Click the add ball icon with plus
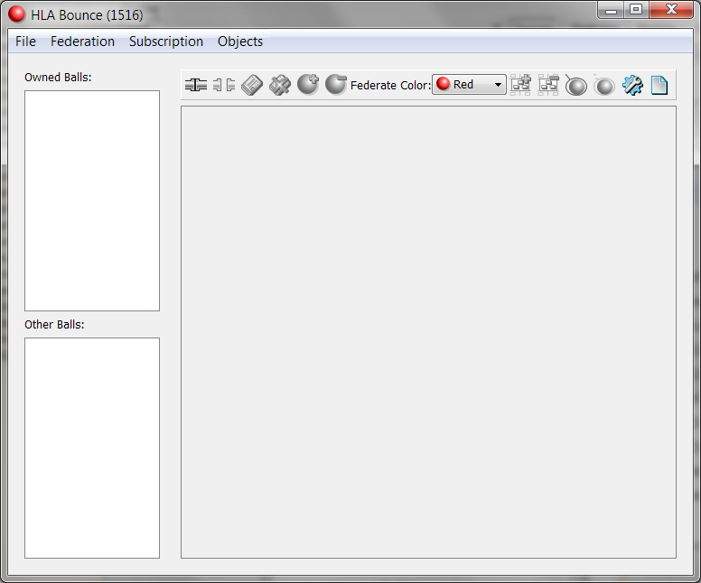The width and height of the screenshot is (701, 583). click(308, 85)
